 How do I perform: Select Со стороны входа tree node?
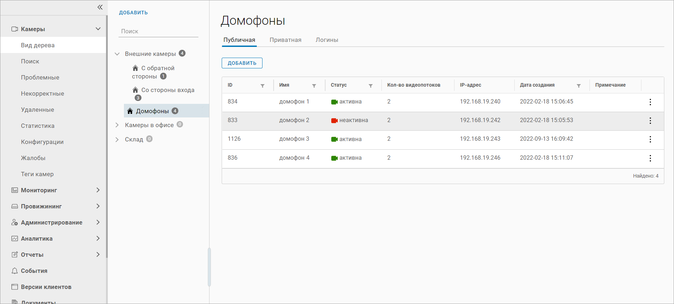168,90
